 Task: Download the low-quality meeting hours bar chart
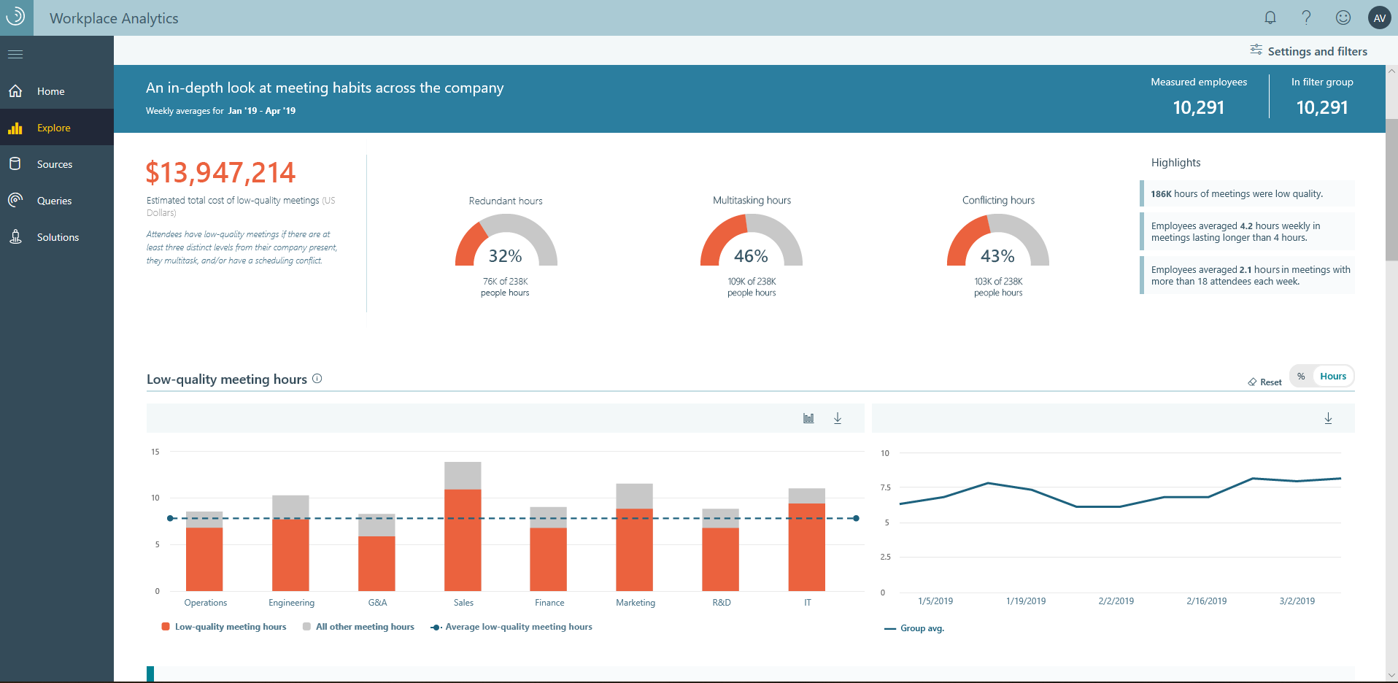[838, 418]
